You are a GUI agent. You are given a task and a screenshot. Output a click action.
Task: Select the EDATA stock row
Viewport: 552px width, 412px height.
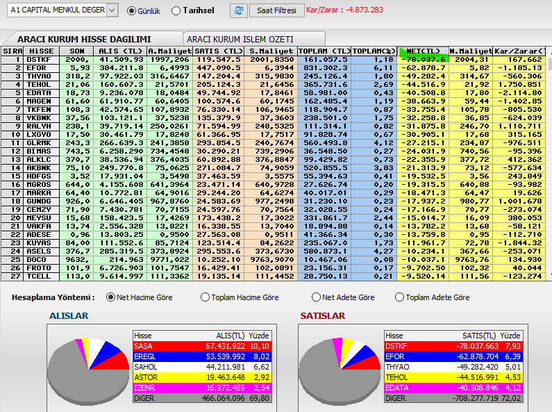click(x=273, y=93)
